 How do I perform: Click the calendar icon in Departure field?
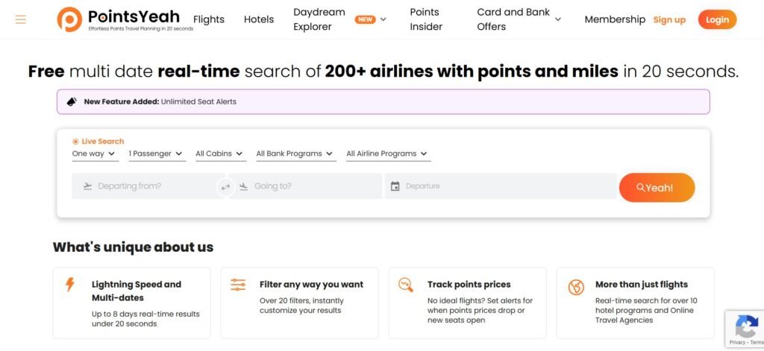coord(395,186)
